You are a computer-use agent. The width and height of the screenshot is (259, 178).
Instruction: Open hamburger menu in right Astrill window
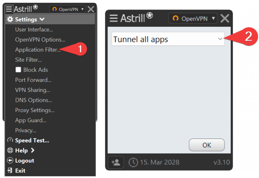pos(114,18)
